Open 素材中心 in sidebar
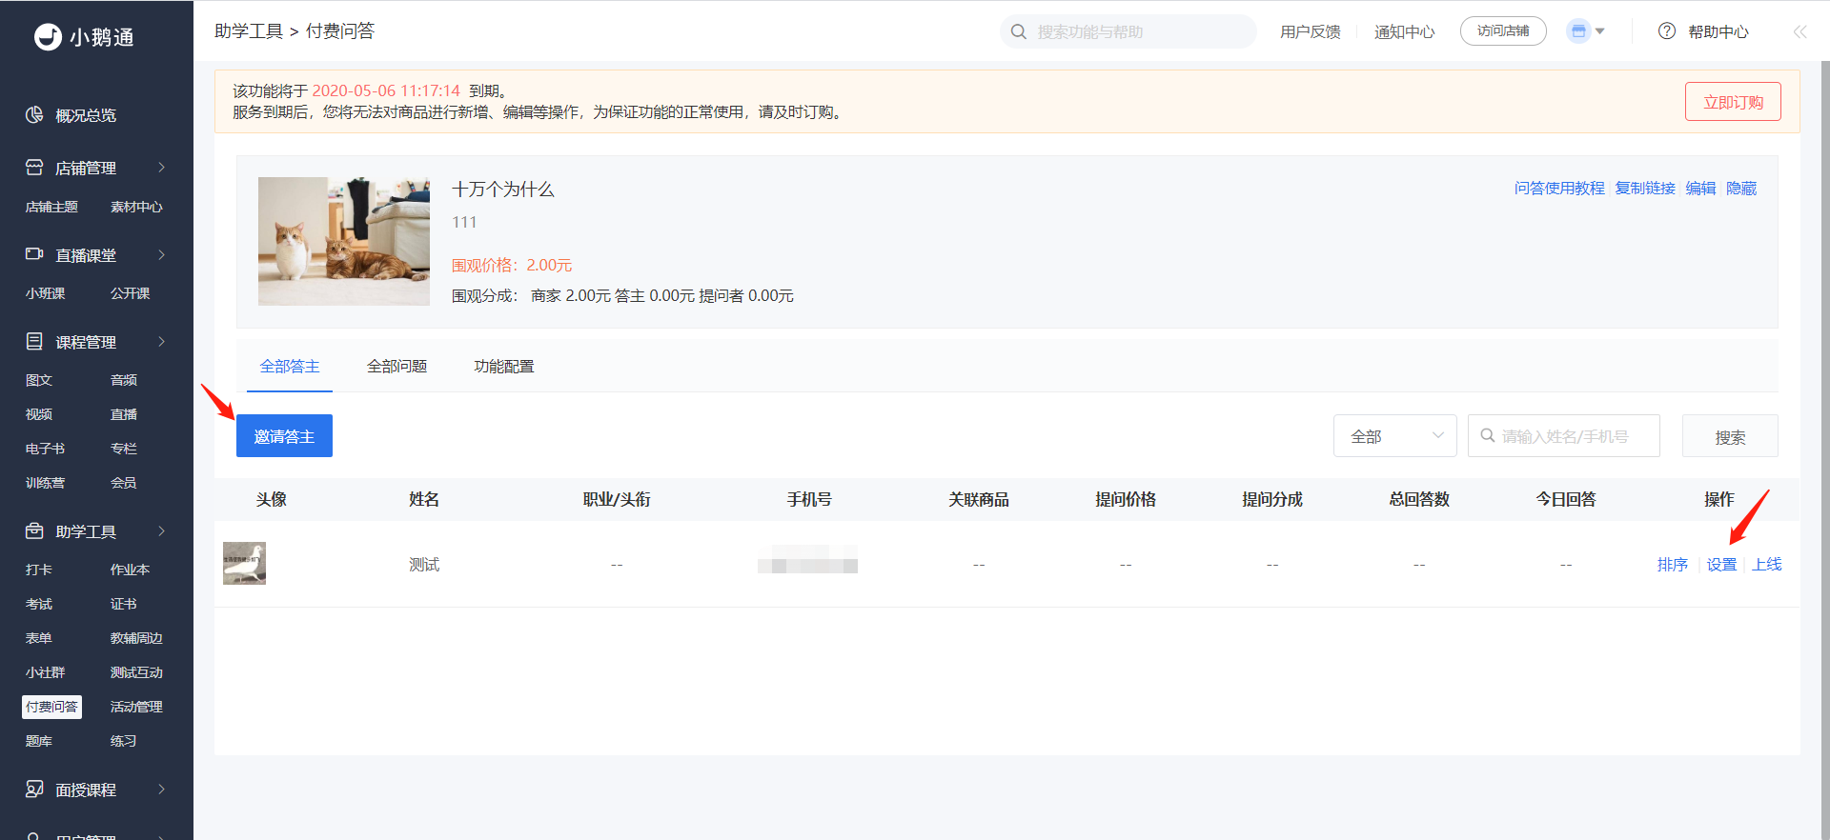1830x840 pixels. click(x=136, y=207)
